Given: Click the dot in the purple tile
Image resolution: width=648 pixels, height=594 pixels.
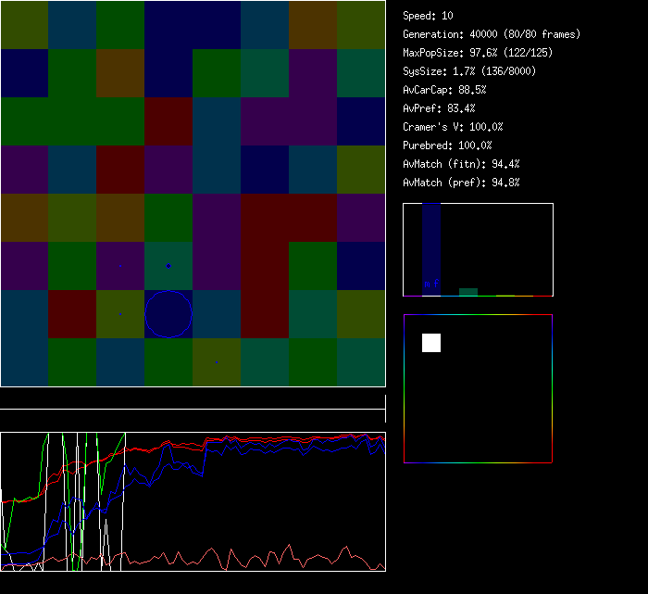Looking at the screenshot, I should [119, 266].
